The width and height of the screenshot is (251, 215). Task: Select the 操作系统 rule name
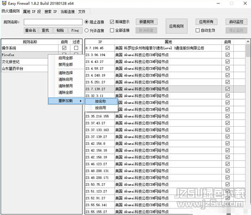click(x=9, y=48)
